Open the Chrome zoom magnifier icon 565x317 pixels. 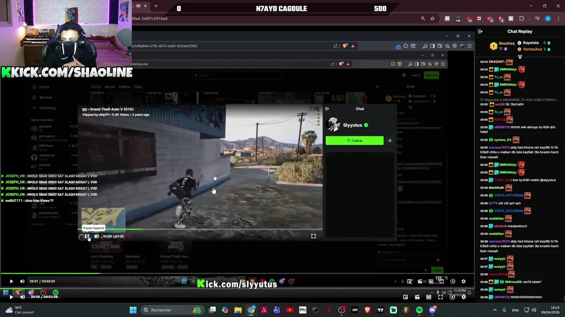click(423, 18)
